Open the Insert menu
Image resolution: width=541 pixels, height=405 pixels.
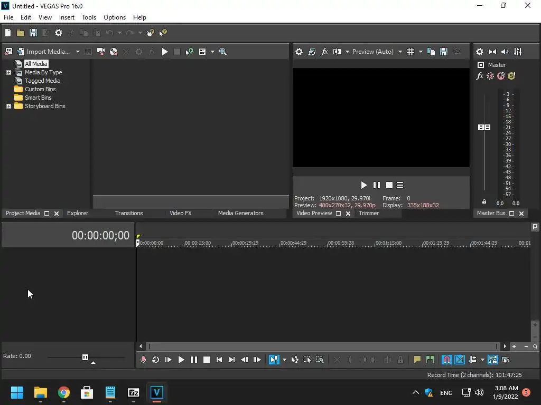coord(67,17)
